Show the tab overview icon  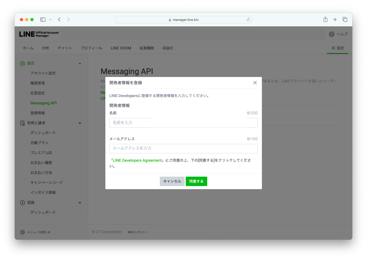tap(345, 20)
